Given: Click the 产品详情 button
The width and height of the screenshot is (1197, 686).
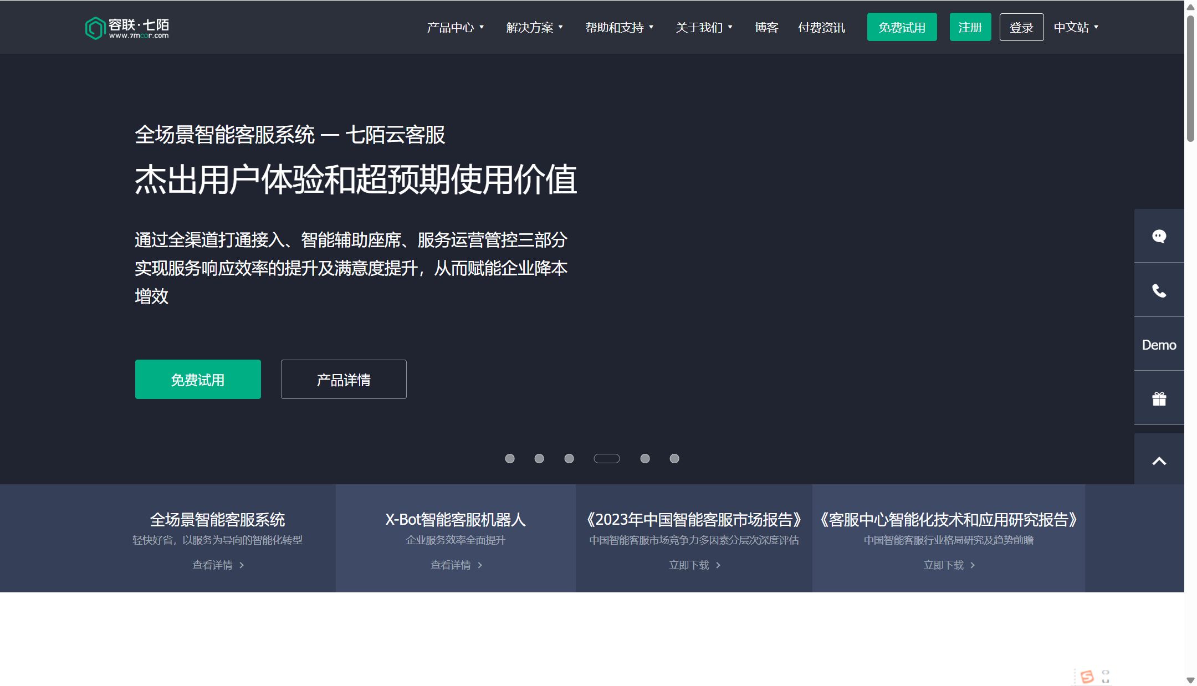Looking at the screenshot, I should point(344,380).
